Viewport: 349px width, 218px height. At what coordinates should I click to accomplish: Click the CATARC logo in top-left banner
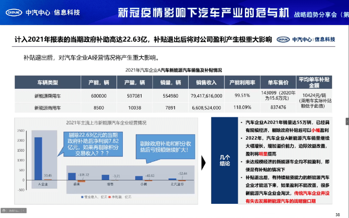[x=14, y=13]
